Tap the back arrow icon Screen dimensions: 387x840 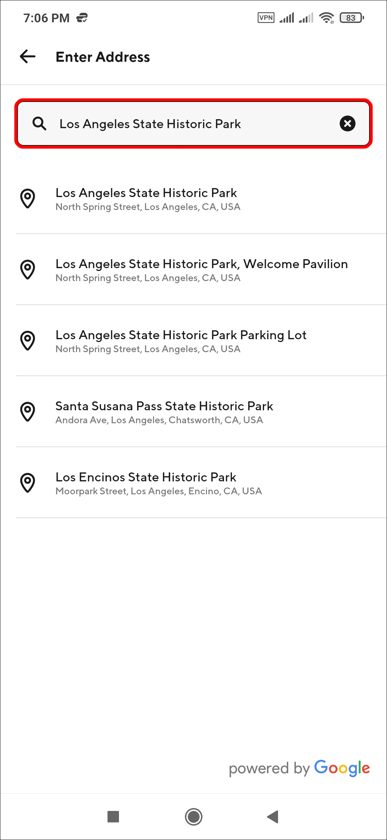[28, 57]
